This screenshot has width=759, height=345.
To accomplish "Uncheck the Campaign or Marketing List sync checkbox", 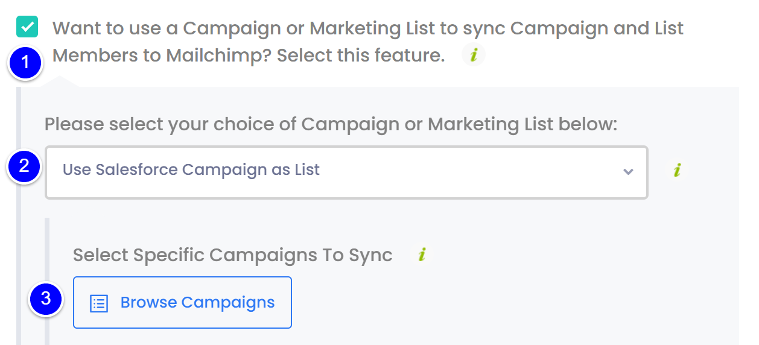I will click(27, 27).
